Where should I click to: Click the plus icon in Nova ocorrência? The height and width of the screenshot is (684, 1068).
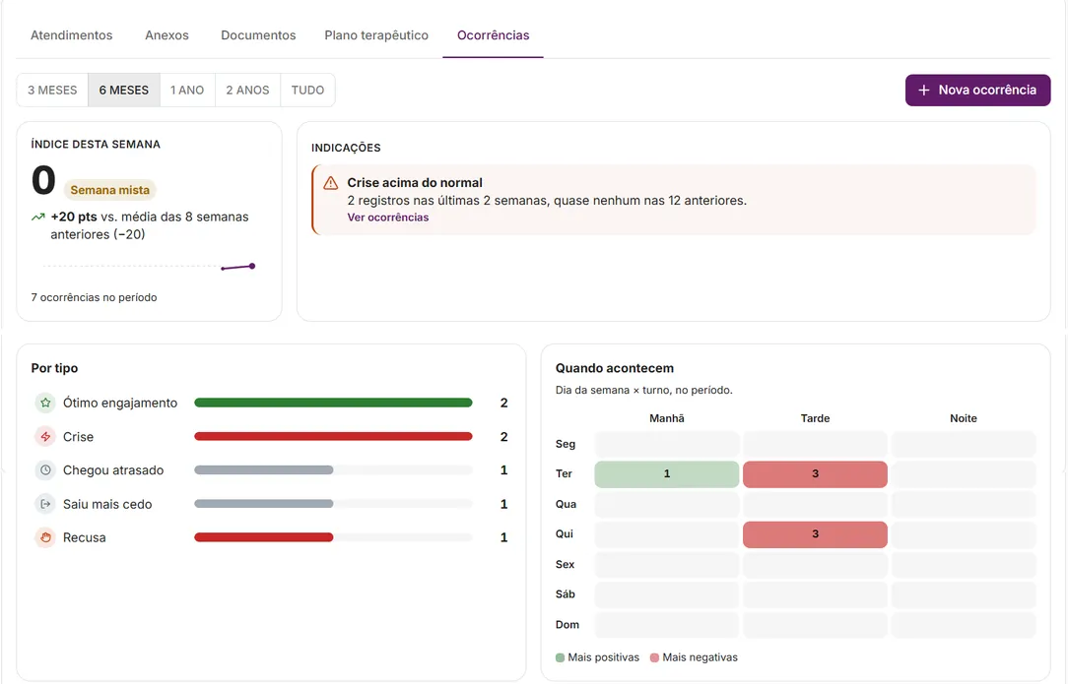923,90
